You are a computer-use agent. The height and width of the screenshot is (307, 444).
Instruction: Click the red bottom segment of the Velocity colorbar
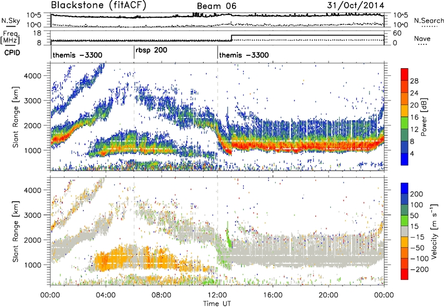(405, 274)
